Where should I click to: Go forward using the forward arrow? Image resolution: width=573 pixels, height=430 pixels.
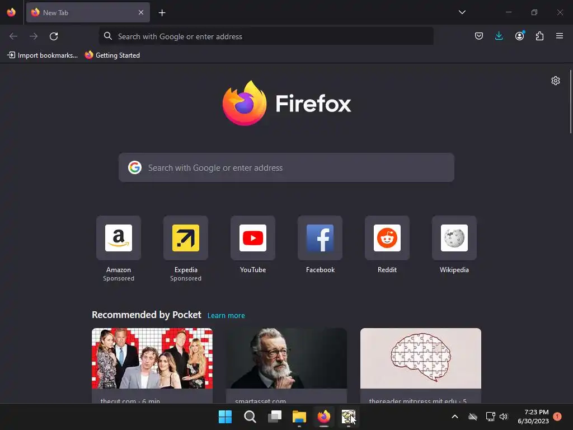[34, 36]
